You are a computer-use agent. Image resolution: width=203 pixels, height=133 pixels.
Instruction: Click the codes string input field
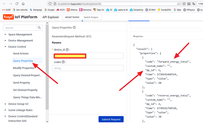click(88, 68)
